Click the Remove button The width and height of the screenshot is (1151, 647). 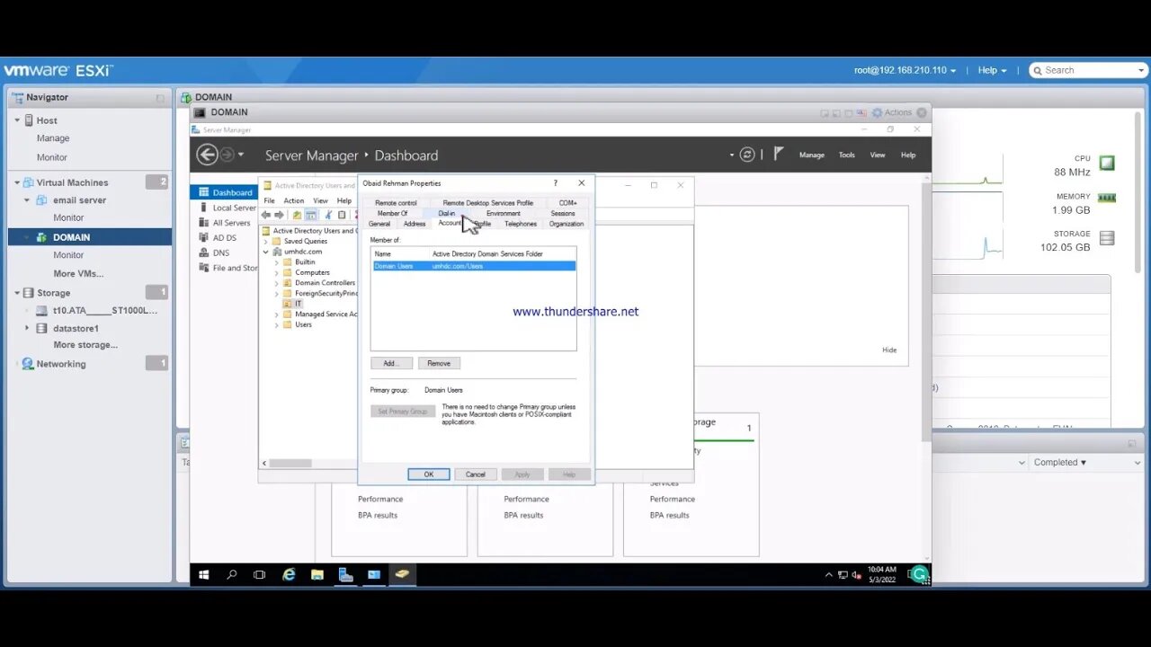point(439,363)
